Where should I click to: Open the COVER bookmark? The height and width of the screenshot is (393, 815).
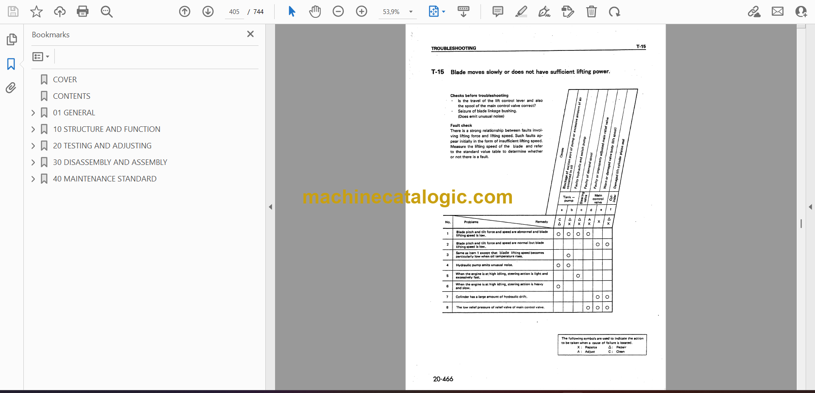coord(65,80)
